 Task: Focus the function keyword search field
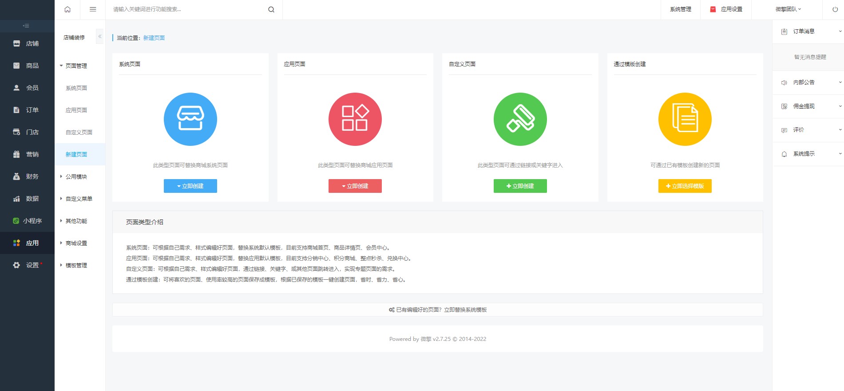[x=186, y=9]
